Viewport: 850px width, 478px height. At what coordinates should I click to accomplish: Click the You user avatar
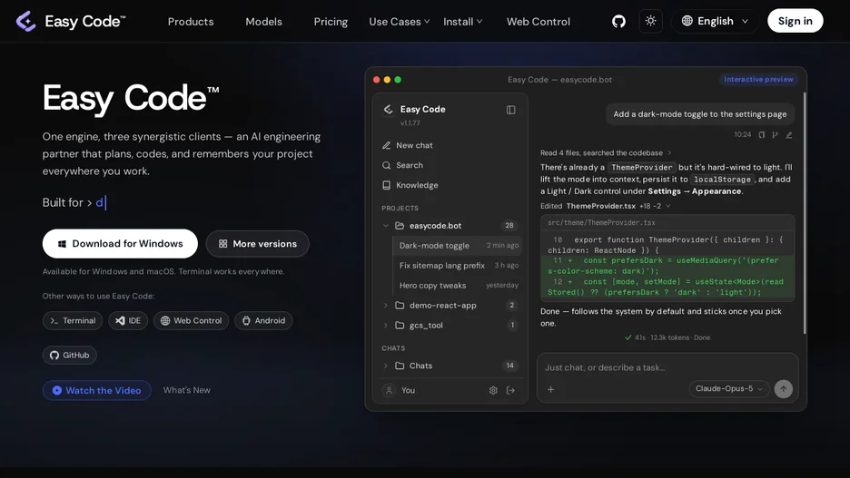tap(389, 390)
